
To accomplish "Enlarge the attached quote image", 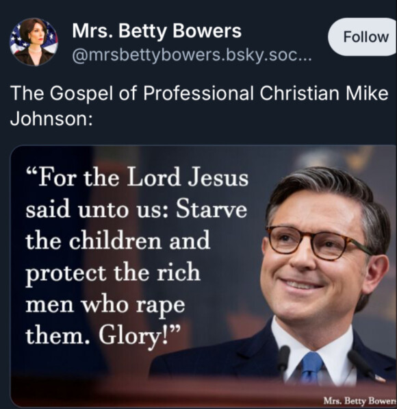I will click(203, 276).
